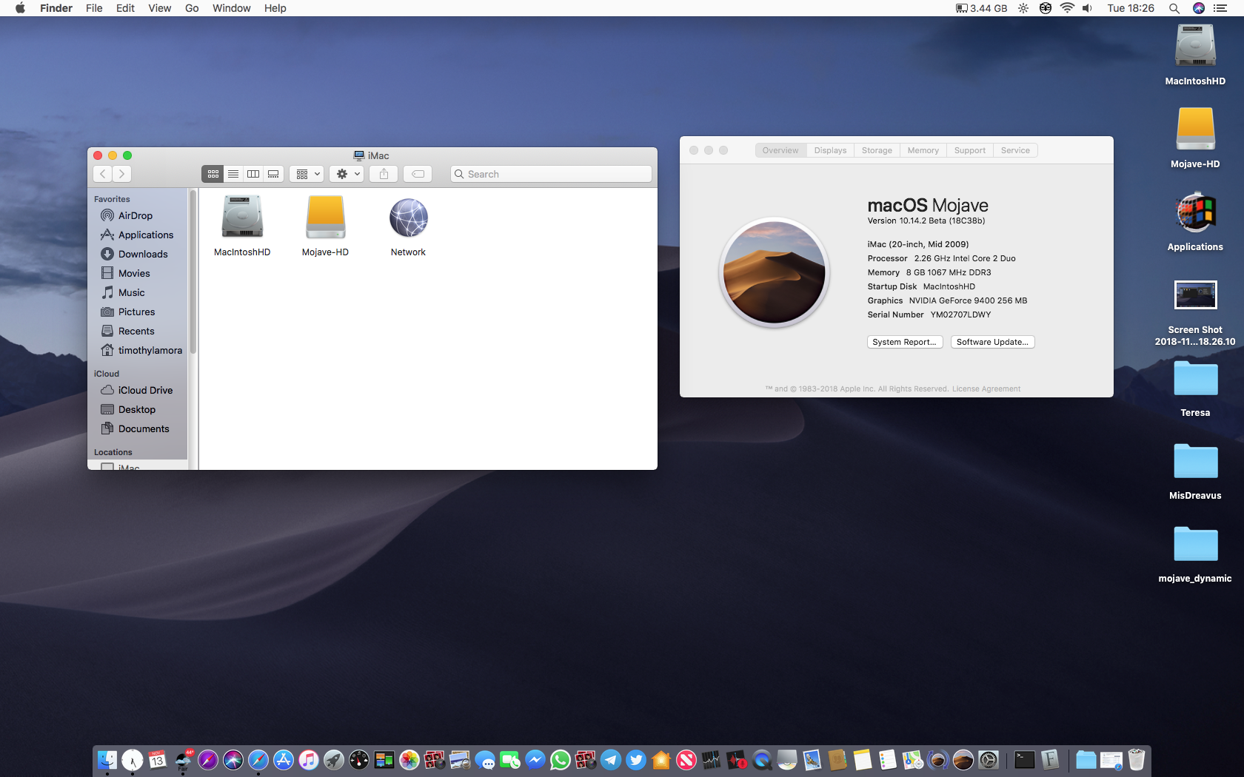This screenshot has height=777, width=1244.
Task: Click the Wi-Fi status icon
Action: 1067,8
